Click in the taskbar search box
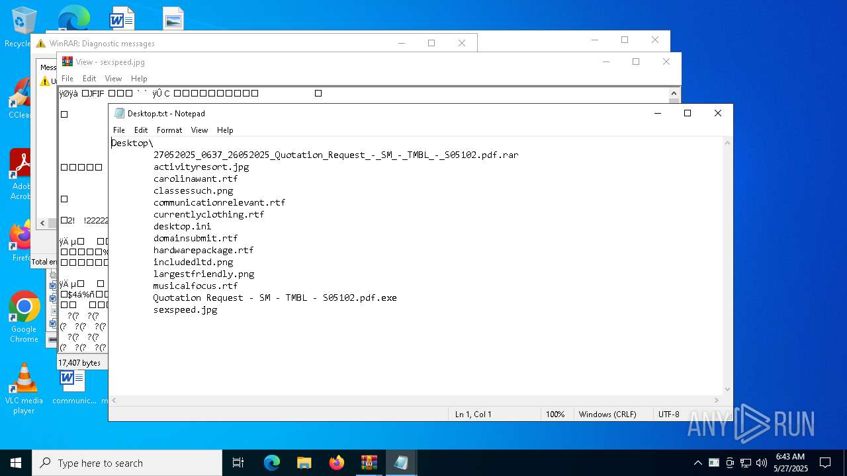 tap(127, 463)
